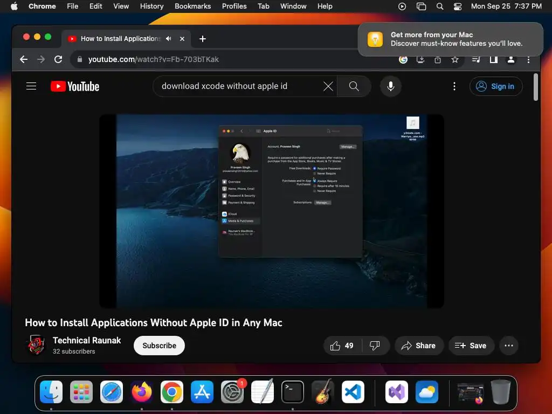The height and width of the screenshot is (414, 552).
Task: Run search with magnifier button
Action: click(354, 86)
